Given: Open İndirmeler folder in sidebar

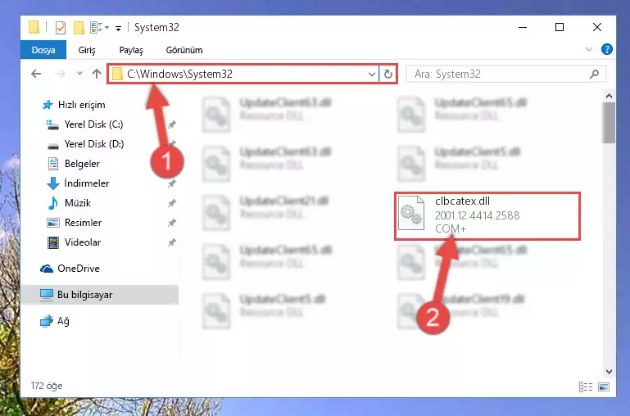Looking at the screenshot, I should pyautogui.click(x=86, y=183).
